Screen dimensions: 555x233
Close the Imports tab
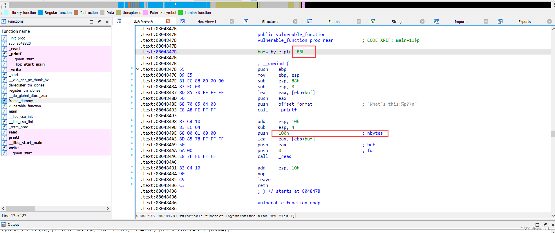(x=486, y=21)
